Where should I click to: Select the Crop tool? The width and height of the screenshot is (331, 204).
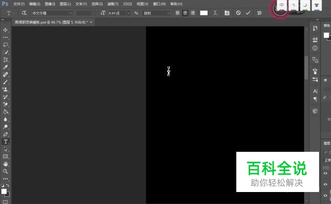pos(5,60)
